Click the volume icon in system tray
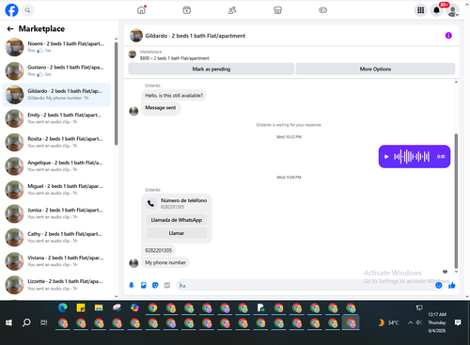Viewport: 470px width, 345px height. click(419, 322)
